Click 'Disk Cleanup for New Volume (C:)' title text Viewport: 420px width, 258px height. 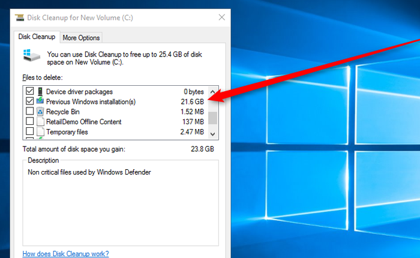80,18
